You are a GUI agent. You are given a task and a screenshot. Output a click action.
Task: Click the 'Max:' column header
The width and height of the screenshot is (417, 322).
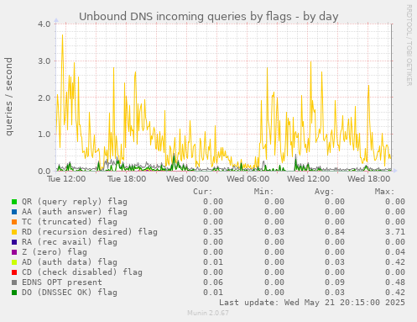click(384, 192)
